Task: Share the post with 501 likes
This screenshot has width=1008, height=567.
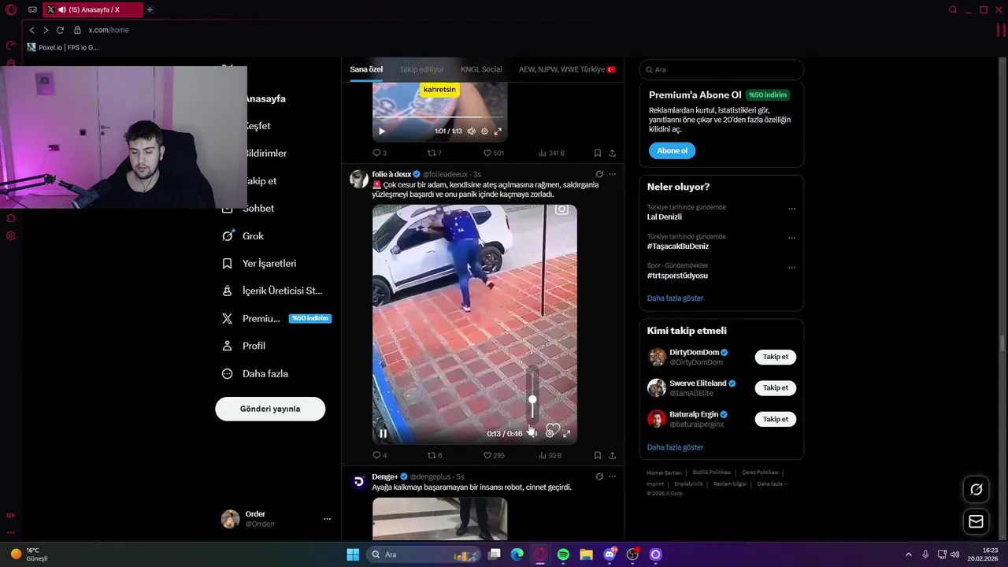Action: 612,153
